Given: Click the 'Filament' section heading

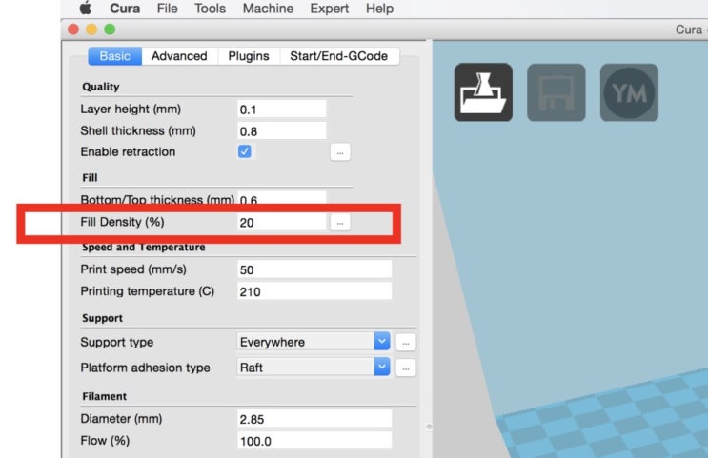Looking at the screenshot, I should click(x=104, y=396).
